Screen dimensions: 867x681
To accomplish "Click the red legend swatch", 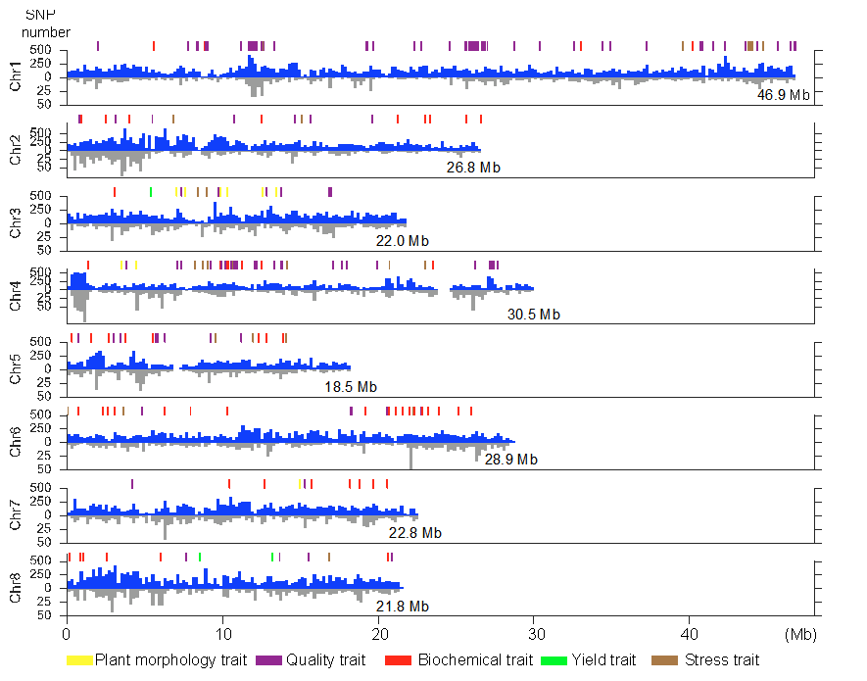I will coord(398,660).
